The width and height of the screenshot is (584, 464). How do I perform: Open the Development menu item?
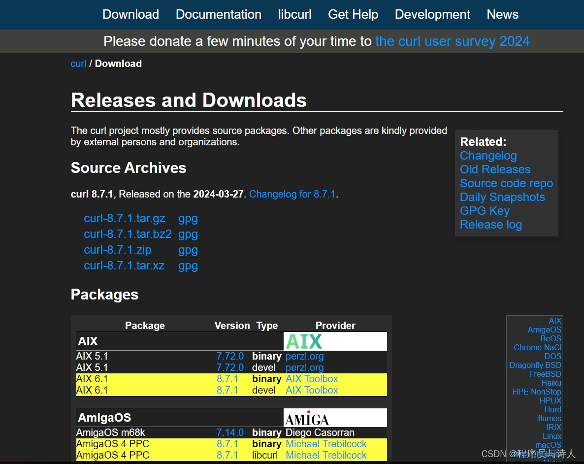pyautogui.click(x=432, y=14)
